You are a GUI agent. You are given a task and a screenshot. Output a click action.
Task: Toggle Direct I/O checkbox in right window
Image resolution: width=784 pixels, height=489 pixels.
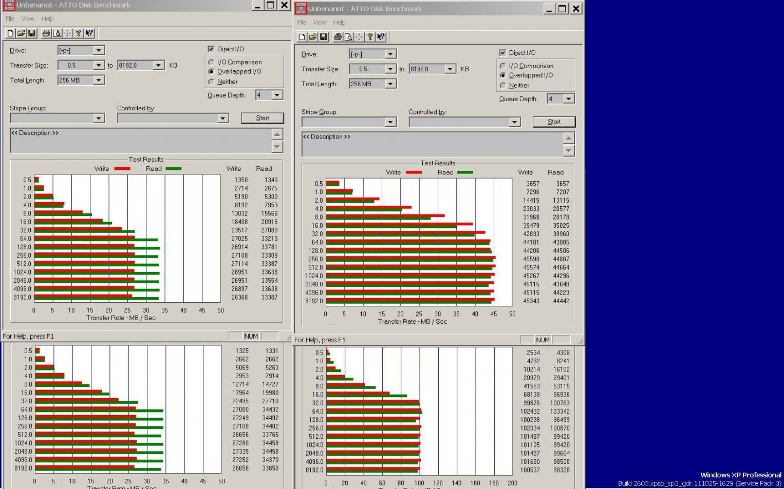pyautogui.click(x=502, y=52)
